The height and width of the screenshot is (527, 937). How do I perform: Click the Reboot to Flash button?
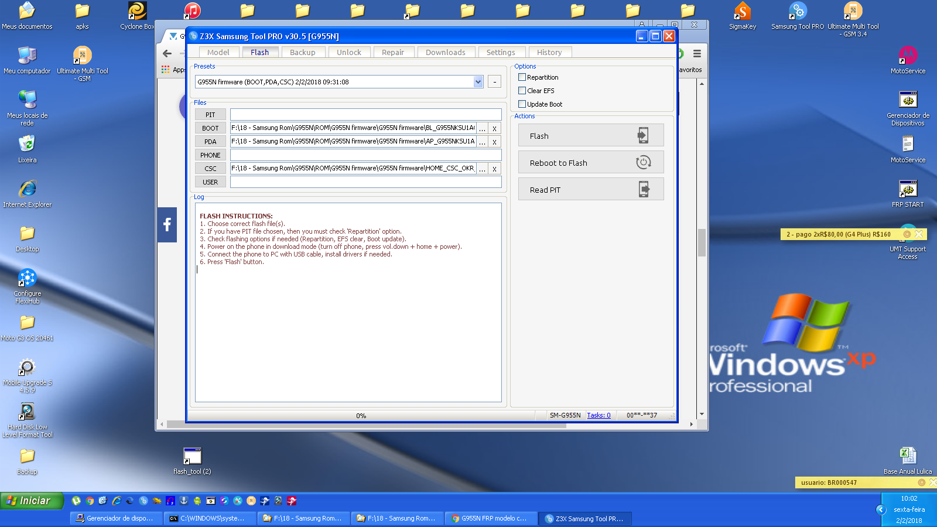(x=591, y=162)
